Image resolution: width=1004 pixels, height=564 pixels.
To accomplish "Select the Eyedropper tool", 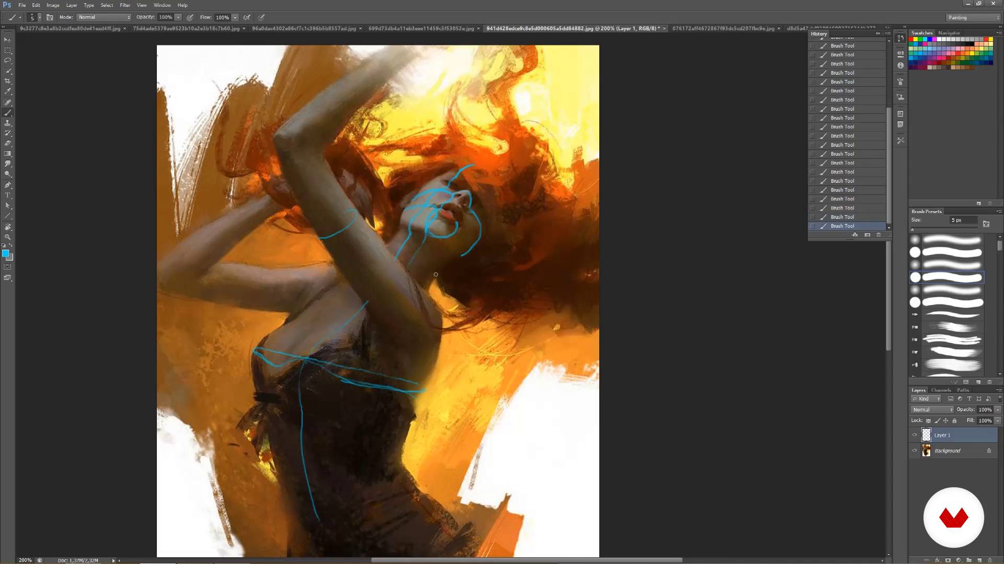I will click(7, 91).
